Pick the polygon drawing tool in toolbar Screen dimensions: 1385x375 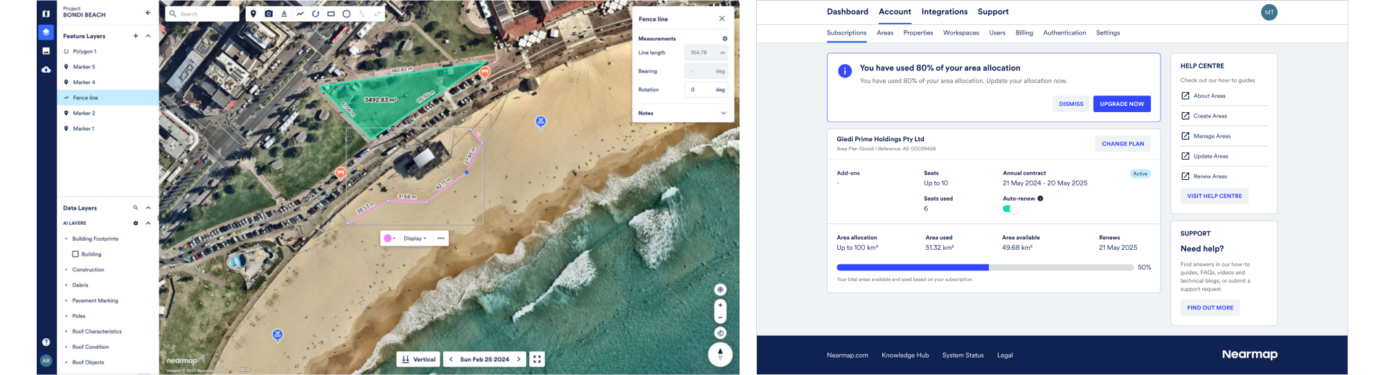click(x=316, y=14)
